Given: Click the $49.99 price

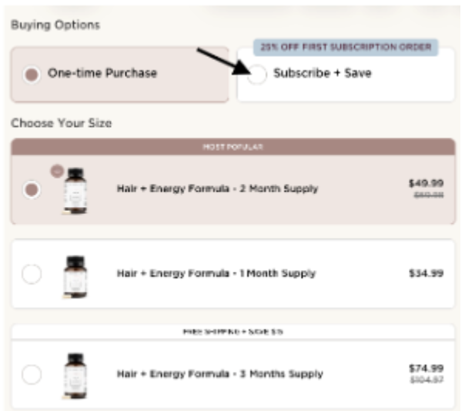Looking at the screenshot, I should [426, 183].
